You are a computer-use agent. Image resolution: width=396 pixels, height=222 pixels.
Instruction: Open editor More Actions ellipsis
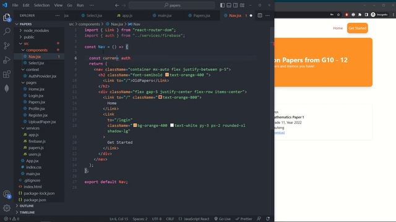point(267,15)
